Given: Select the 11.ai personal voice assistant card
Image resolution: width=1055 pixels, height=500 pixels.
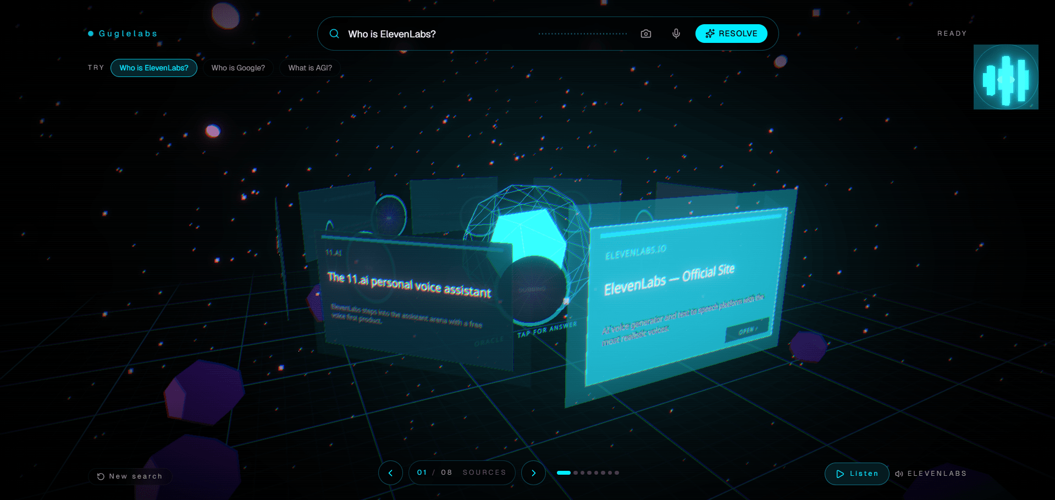Looking at the screenshot, I should coord(415,303).
